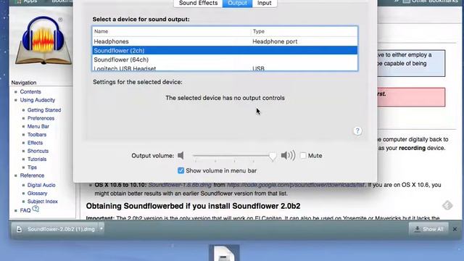This screenshot has width=464, height=261.
Task: Open the Tutorials link
Action: click(x=37, y=159)
